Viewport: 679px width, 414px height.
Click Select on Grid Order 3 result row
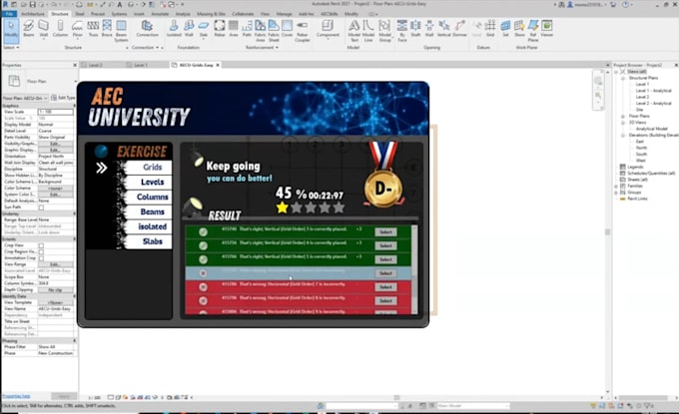point(385,231)
